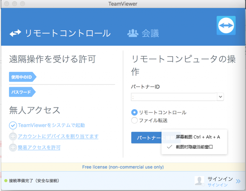Click the meeting people icon
Viewport: 246px width, 191px height.
tap(133, 33)
